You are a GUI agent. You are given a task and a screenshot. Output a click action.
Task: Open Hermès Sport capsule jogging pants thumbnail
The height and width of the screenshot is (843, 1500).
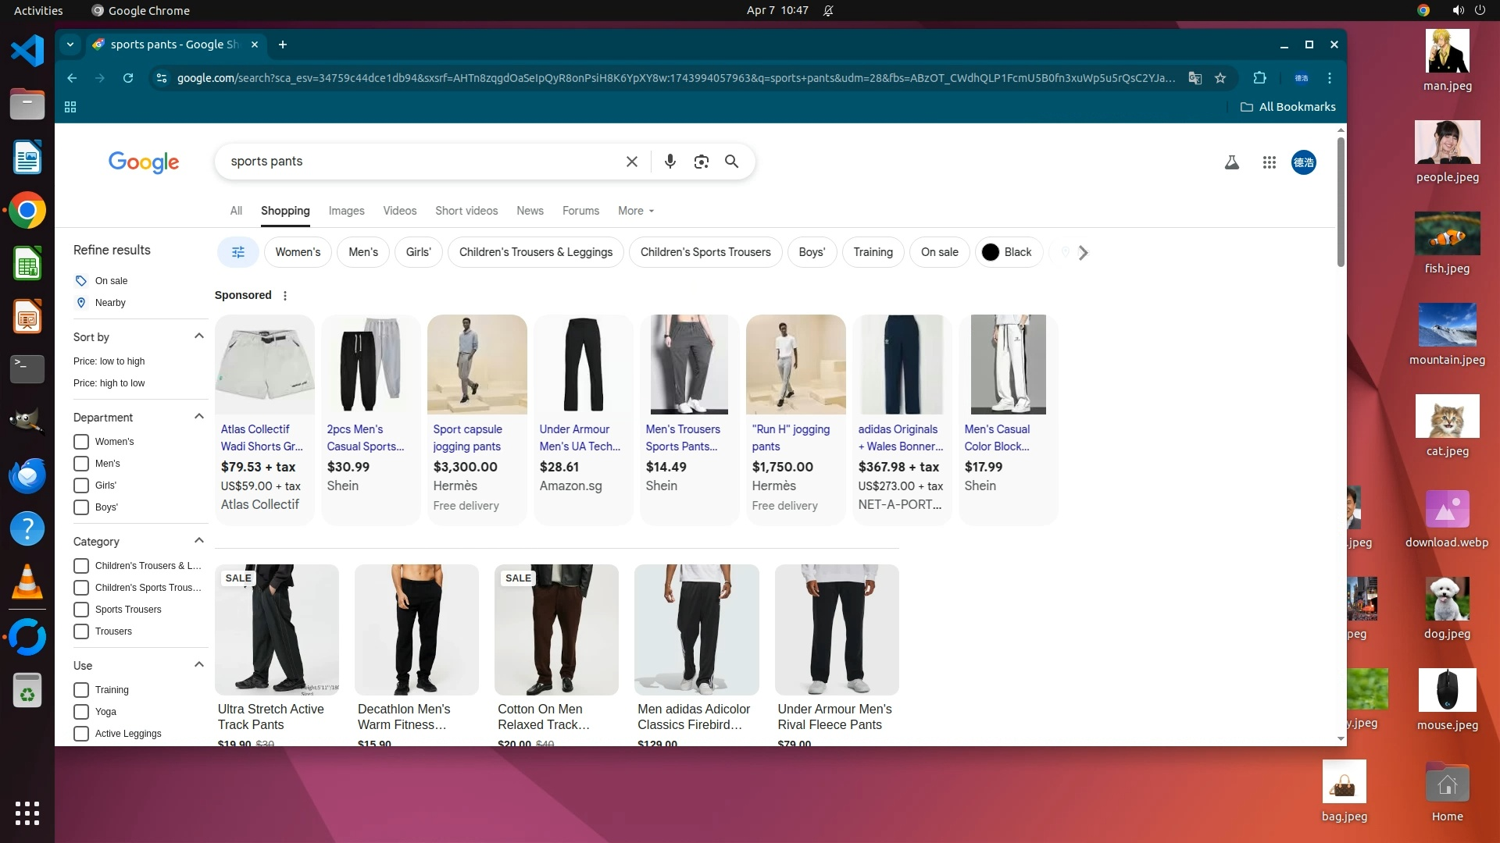[x=477, y=365]
